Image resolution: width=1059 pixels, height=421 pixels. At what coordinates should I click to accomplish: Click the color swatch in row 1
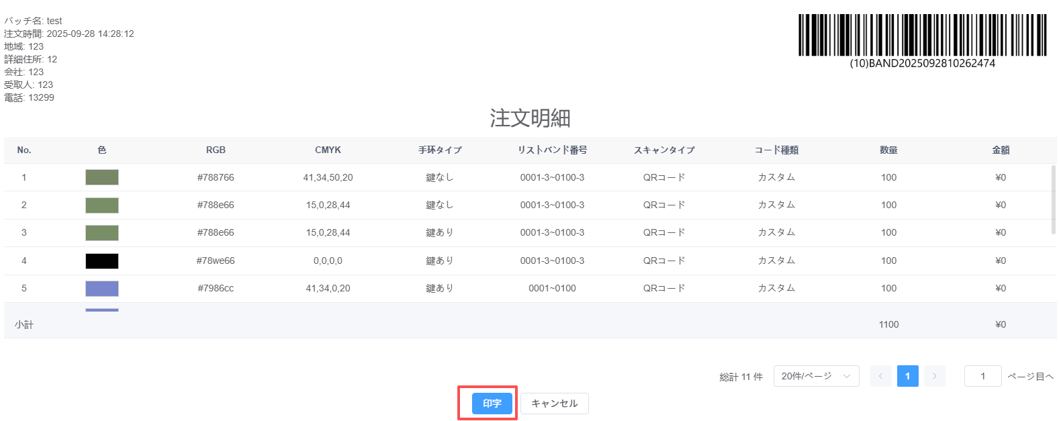coord(102,177)
